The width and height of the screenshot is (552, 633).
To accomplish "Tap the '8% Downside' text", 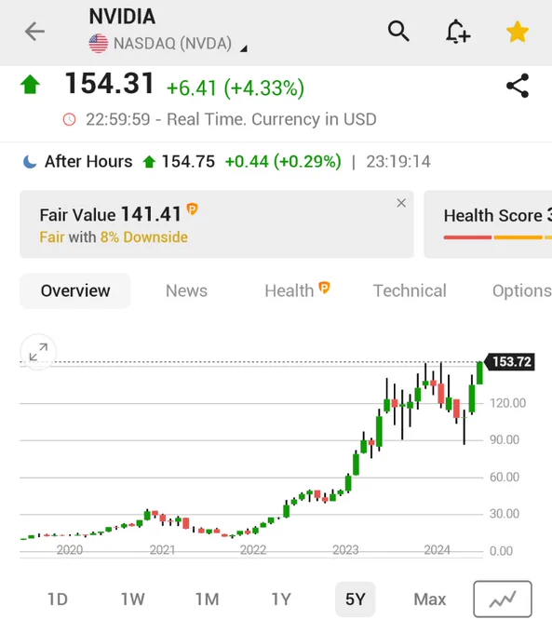I will (144, 237).
